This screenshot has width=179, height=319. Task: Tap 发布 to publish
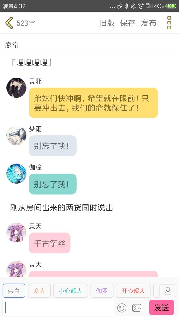point(149,23)
